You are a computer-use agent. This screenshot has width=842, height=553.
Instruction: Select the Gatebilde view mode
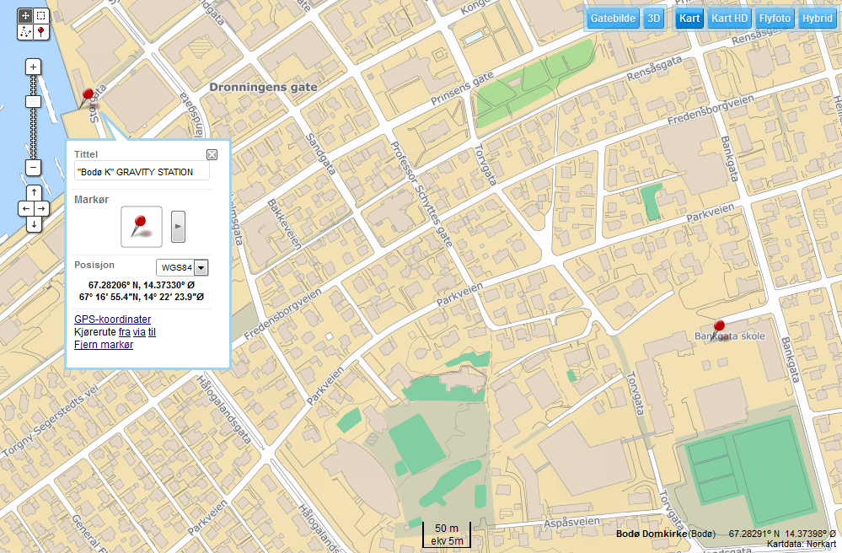coord(612,18)
